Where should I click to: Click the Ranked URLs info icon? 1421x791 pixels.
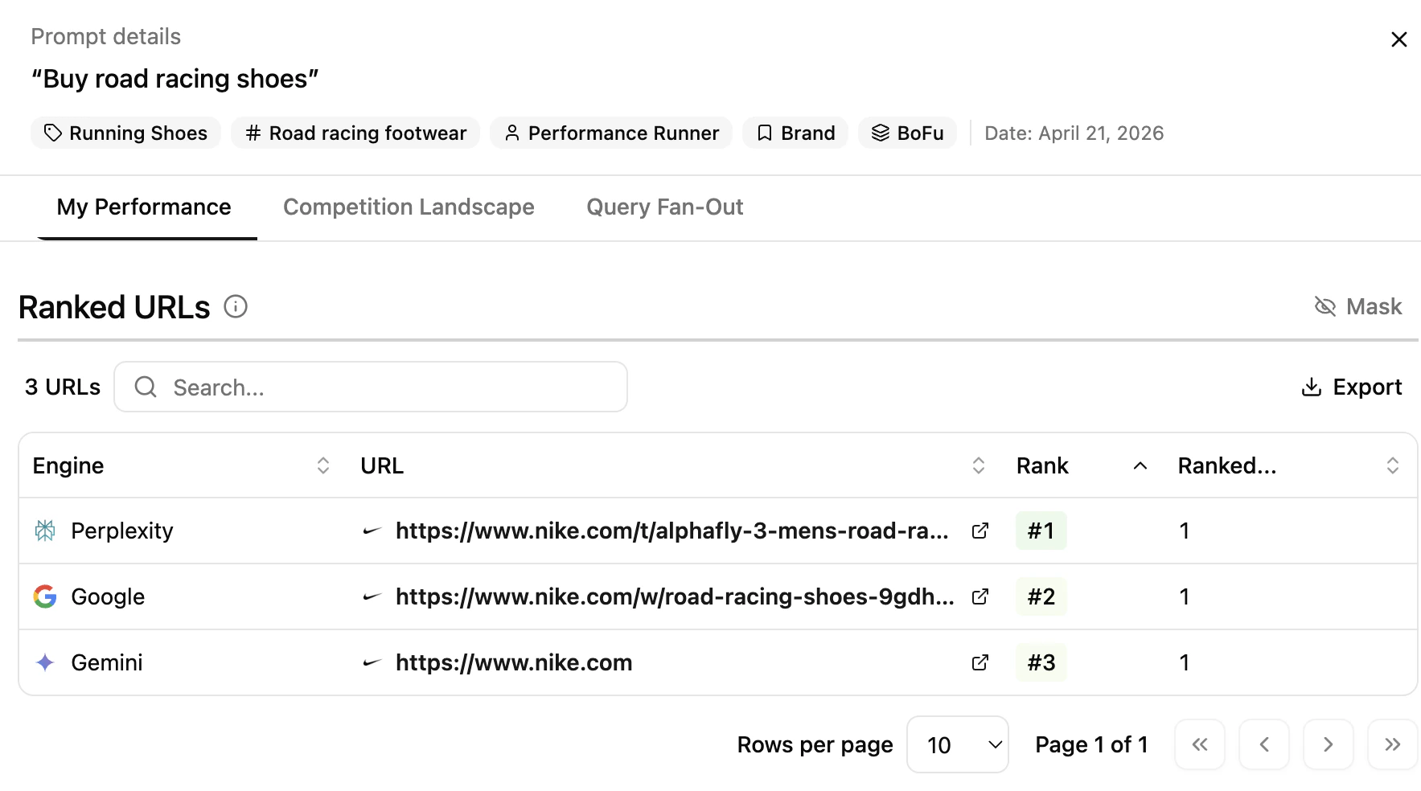(x=236, y=306)
